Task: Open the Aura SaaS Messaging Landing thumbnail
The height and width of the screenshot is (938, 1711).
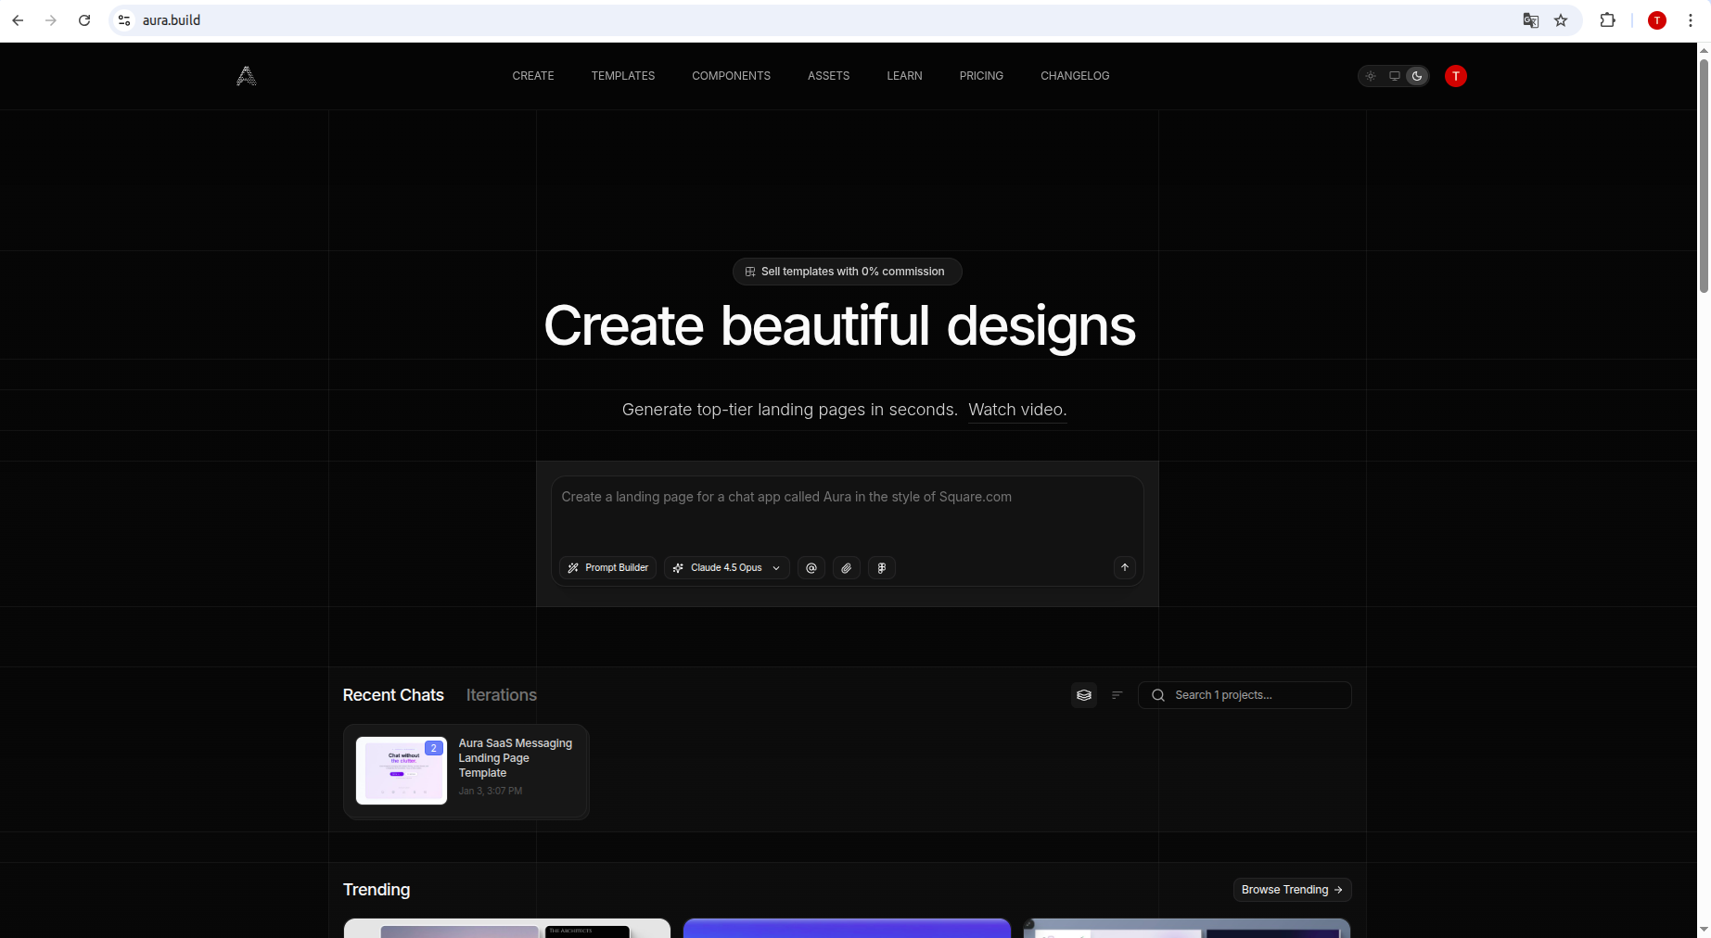Action: click(x=402, y=770)
